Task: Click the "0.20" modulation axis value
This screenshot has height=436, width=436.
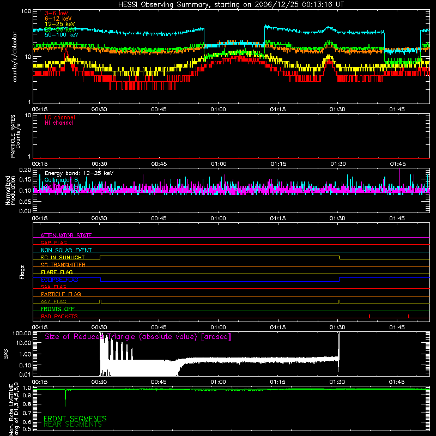Action: pos(25,170)
